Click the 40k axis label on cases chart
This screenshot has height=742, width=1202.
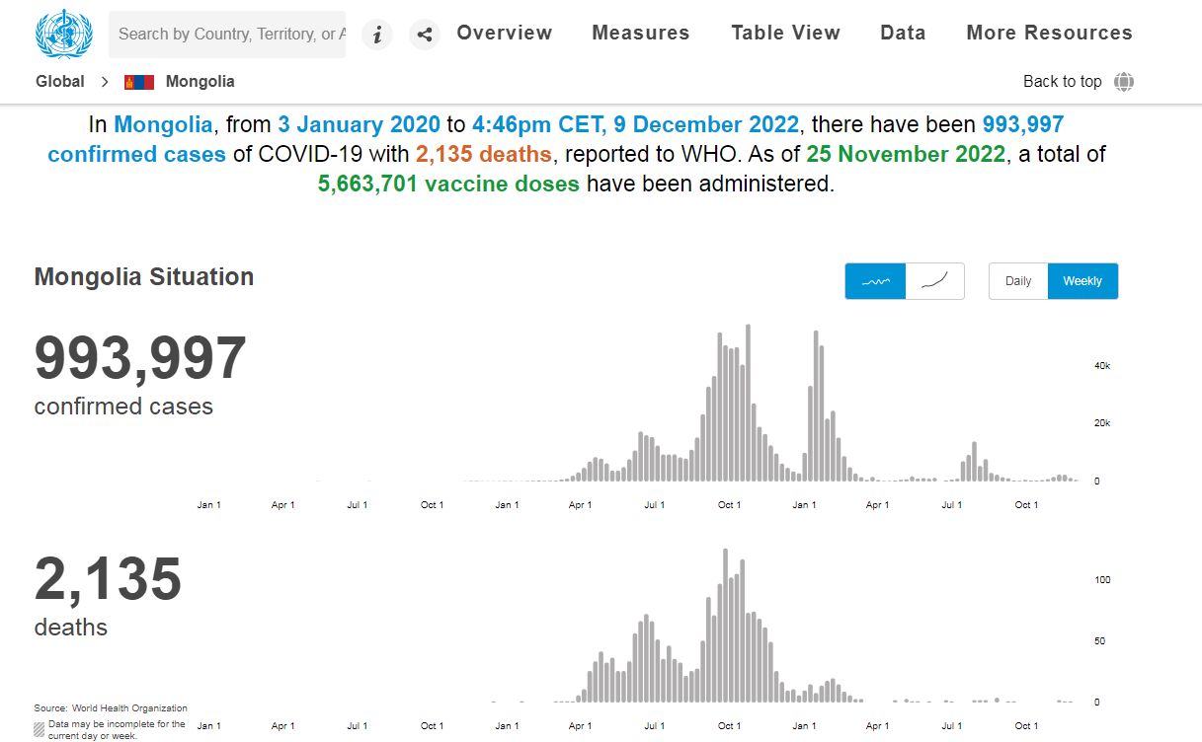click(x=1101, y=366)
